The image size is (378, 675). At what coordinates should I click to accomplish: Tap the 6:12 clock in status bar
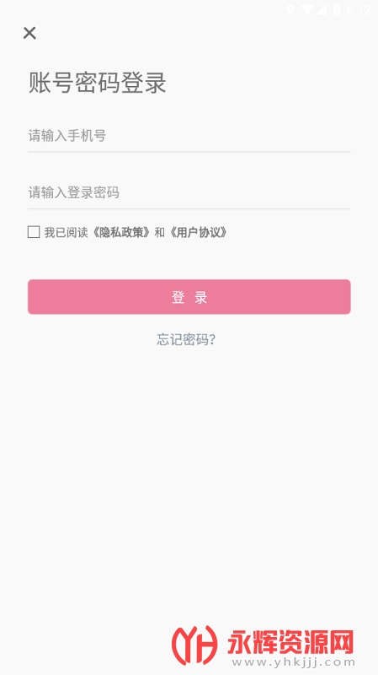(x=359, y=9)
